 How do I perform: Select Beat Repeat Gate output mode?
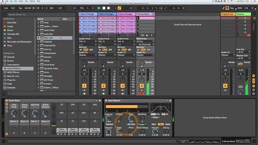[x=168, y=124]
